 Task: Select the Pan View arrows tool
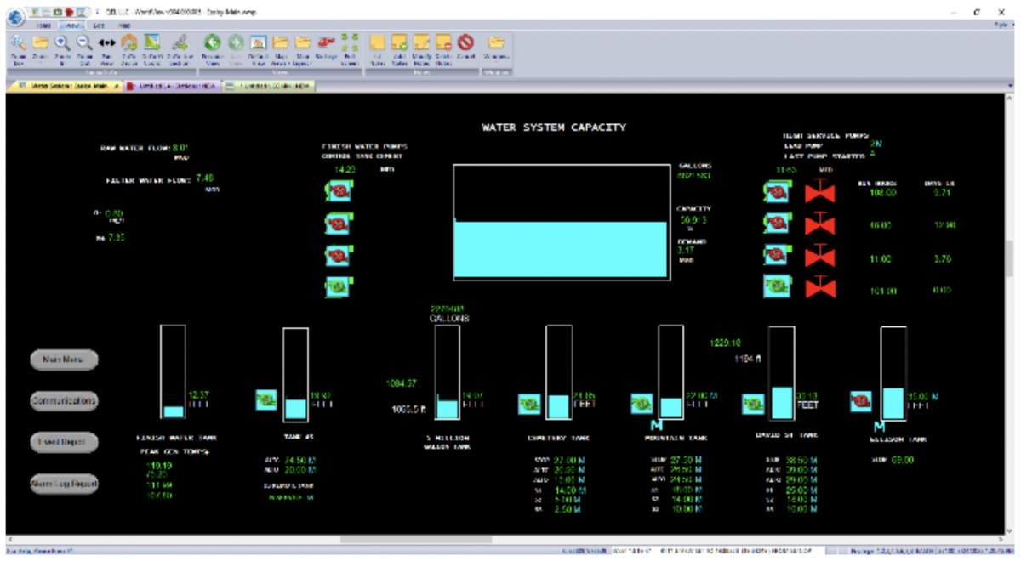point(106,42)
